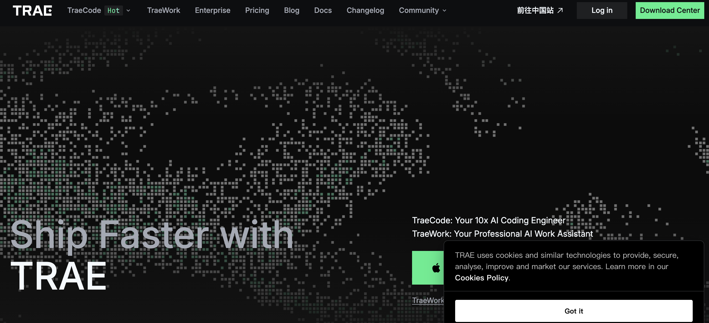Click the TRAE logo in the header
709x323 pixels.
pos(32,11)
